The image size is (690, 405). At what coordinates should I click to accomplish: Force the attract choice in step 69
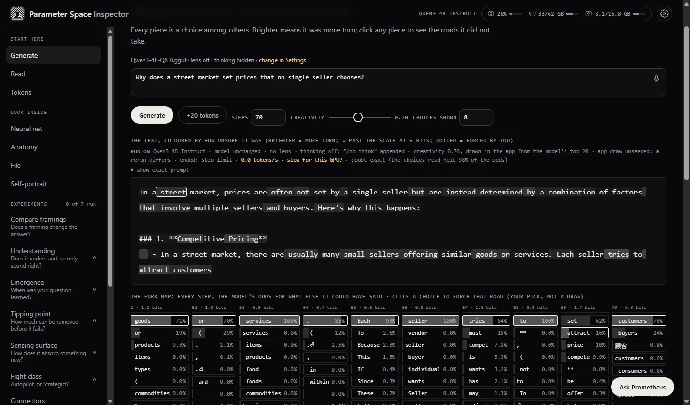(584, 333)
